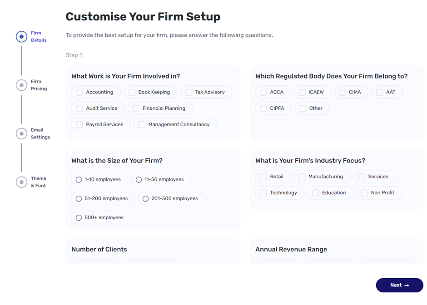Image resolution: width=427 pixels, height=305 pixels.
Task: Open the Firm Details step icon
Action: click(21, 37)
